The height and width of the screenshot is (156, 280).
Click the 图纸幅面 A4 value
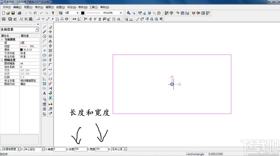[29, 63]
